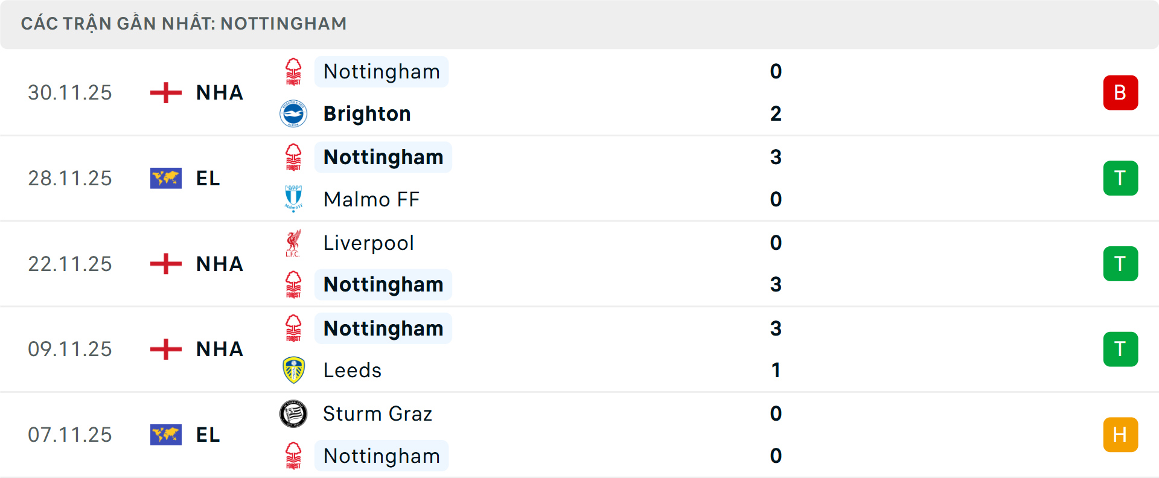
Task: Click the Europa League flag on 28.11.25 row
Action: pyautogui.click(x=166, y=179)
